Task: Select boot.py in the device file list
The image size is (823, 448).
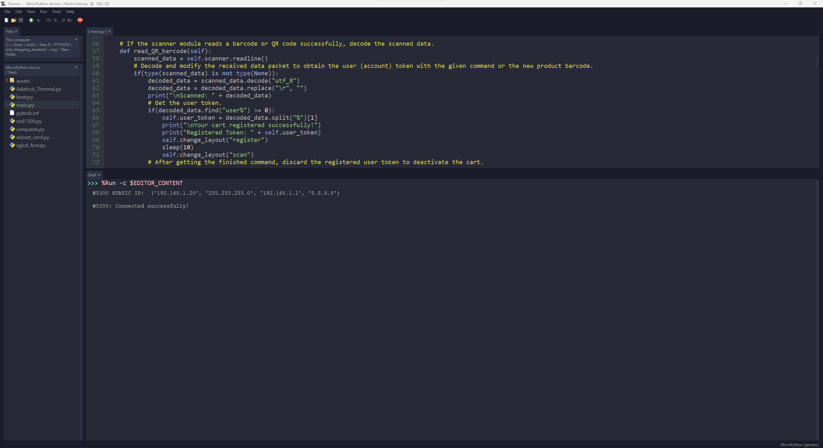Action: 24,97
